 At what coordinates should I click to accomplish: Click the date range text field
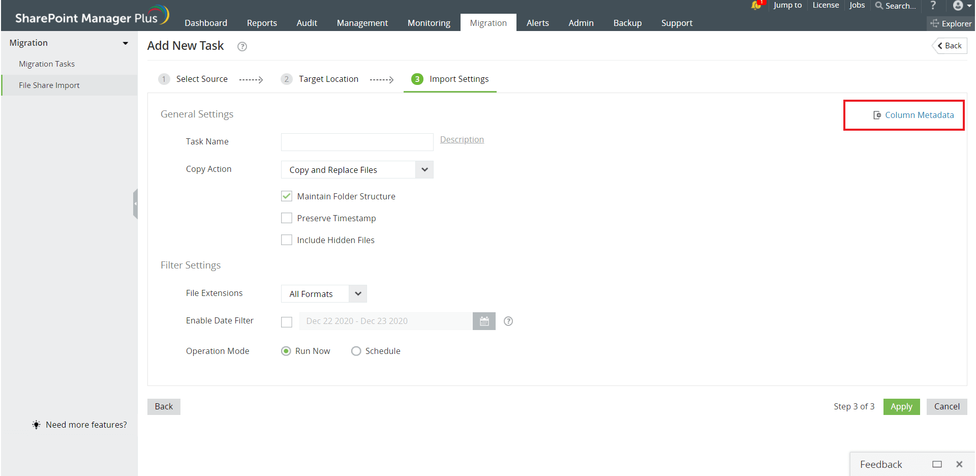(386, 321)
